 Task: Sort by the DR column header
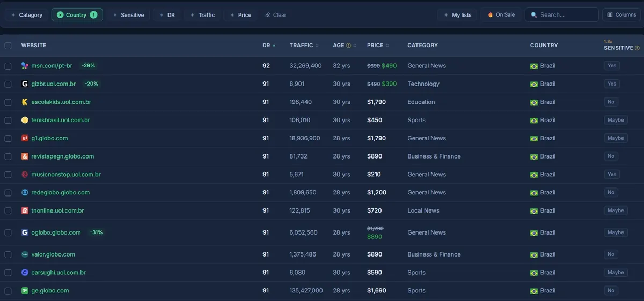pyautogui.click(x=269, y=46)
